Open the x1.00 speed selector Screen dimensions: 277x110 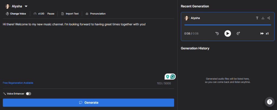(39, 14)
